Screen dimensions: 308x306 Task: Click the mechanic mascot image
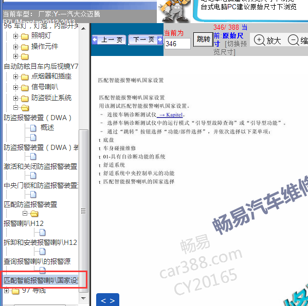[x=174, y=11]
